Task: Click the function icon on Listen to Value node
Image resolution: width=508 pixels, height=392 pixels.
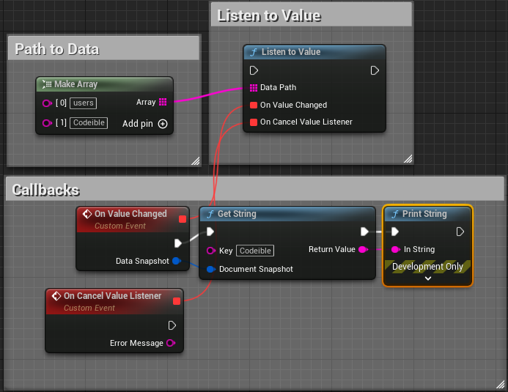Action: (x=254, y=52)
